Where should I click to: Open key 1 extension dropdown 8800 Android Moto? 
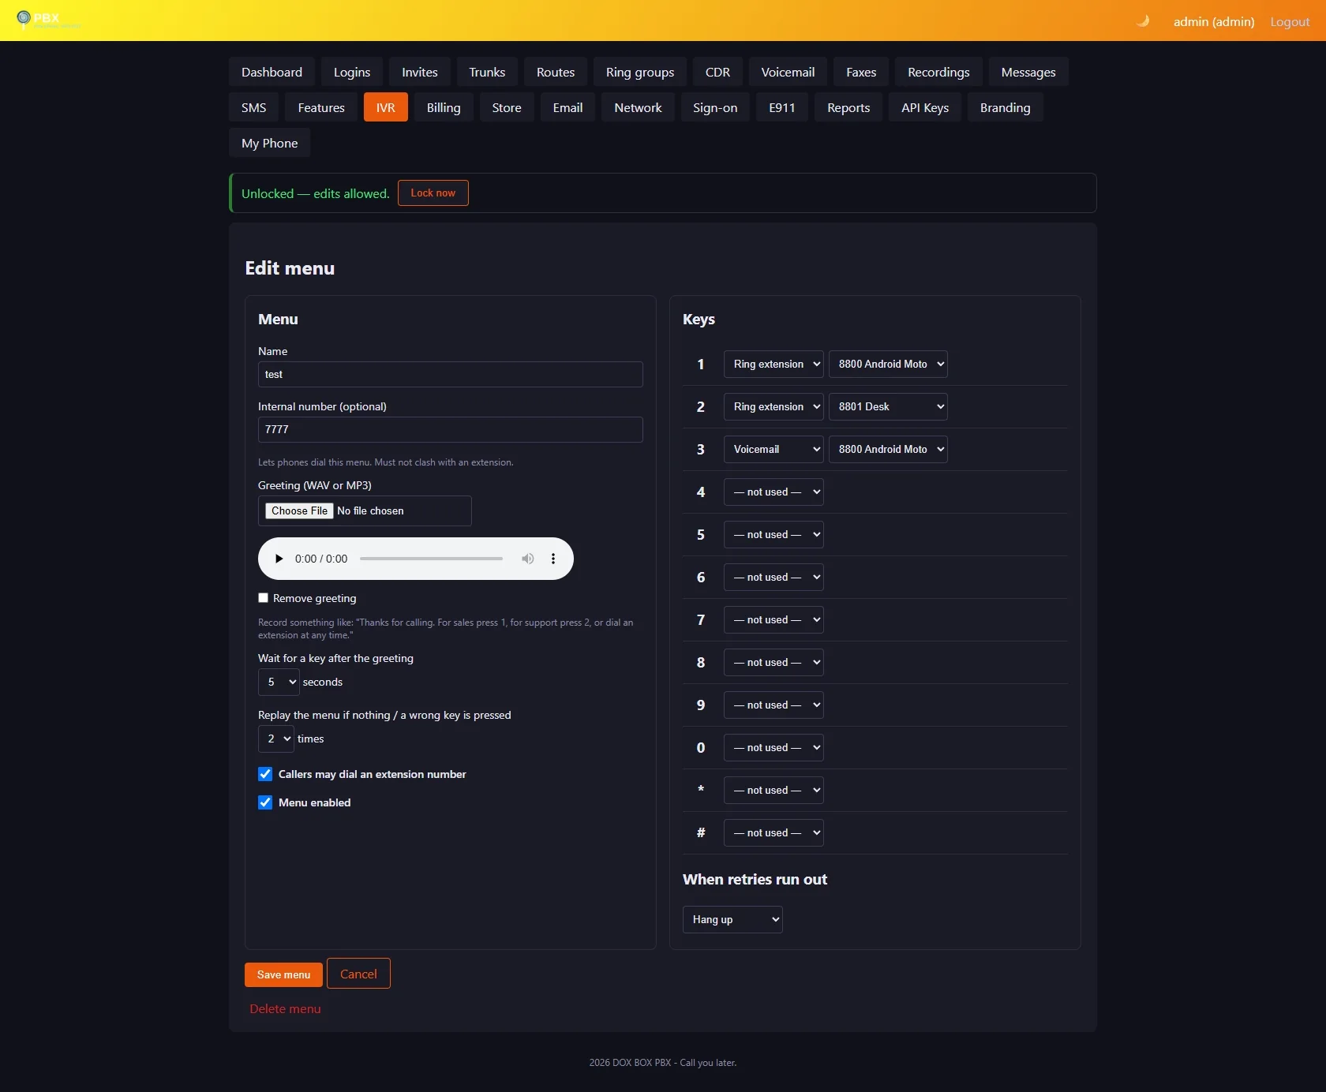pos(888,364)
